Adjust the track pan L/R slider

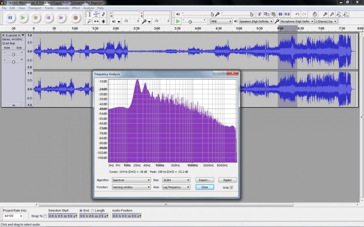(x=14, y=62)
